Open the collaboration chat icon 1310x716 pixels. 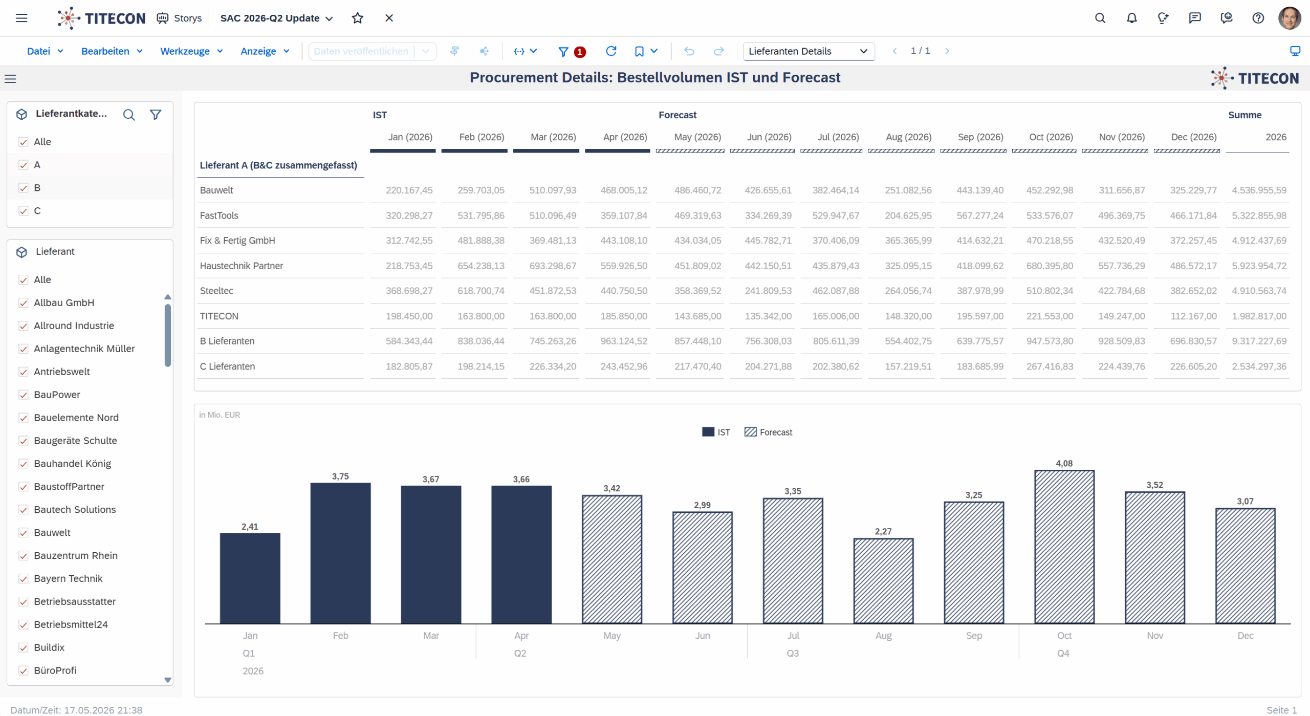(x=1227, y=18)
